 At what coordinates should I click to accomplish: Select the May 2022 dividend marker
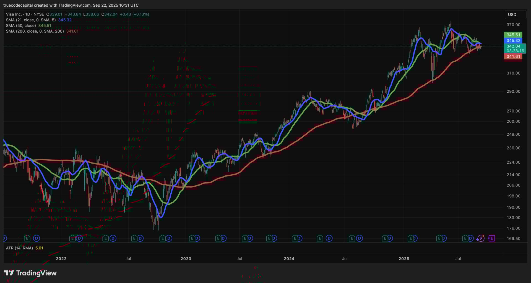click(x=113, y=238)
